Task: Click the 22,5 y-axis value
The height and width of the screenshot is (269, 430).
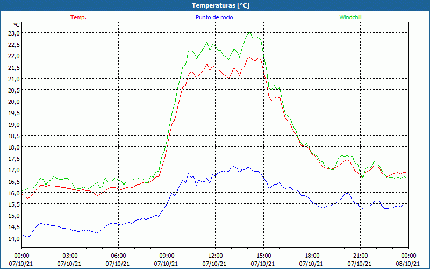Action: 14,45
